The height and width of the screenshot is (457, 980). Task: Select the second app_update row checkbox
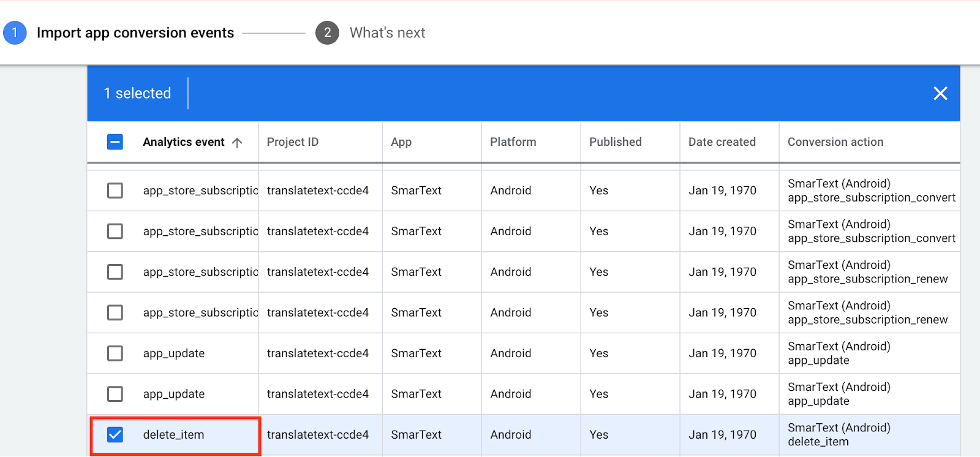115,394
